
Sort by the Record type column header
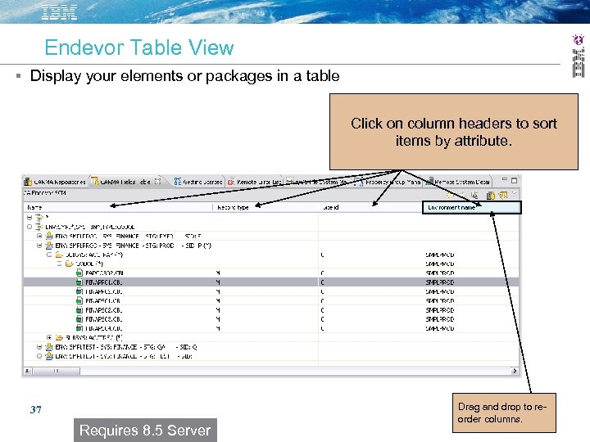tap(265, 207)
